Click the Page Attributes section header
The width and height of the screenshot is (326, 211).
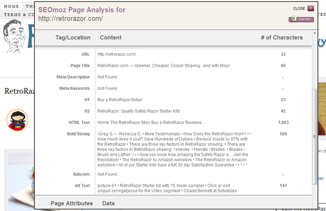(72, 203)
